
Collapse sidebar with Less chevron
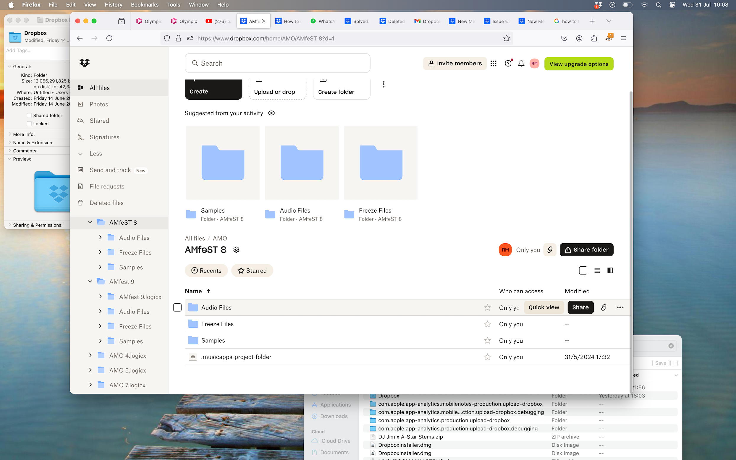(x=80, y=154)
